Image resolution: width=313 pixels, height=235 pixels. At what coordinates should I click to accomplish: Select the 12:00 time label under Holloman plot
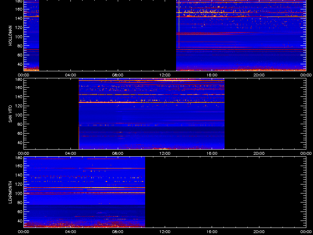(165, 75)
